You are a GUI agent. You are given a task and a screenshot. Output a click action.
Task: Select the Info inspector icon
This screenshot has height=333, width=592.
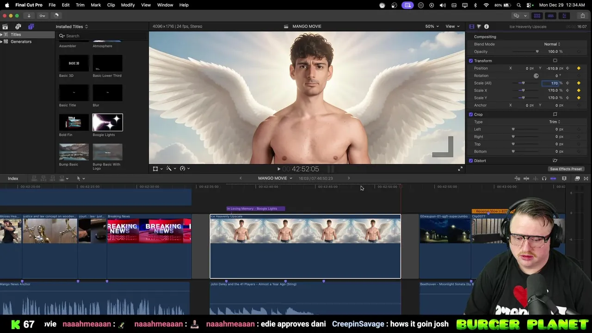tap(487, 26)
